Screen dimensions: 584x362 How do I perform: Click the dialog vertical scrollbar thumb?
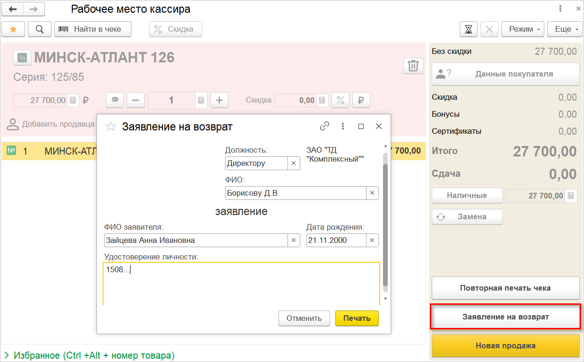[385, 225]
